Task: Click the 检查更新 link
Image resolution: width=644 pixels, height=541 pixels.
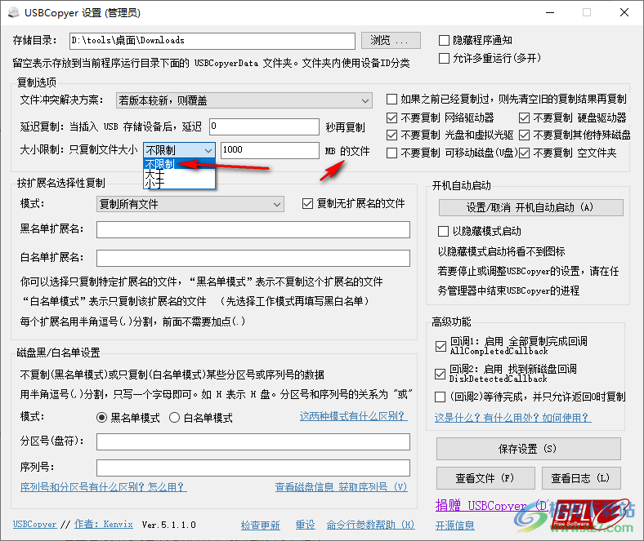Action: point(261,525)
